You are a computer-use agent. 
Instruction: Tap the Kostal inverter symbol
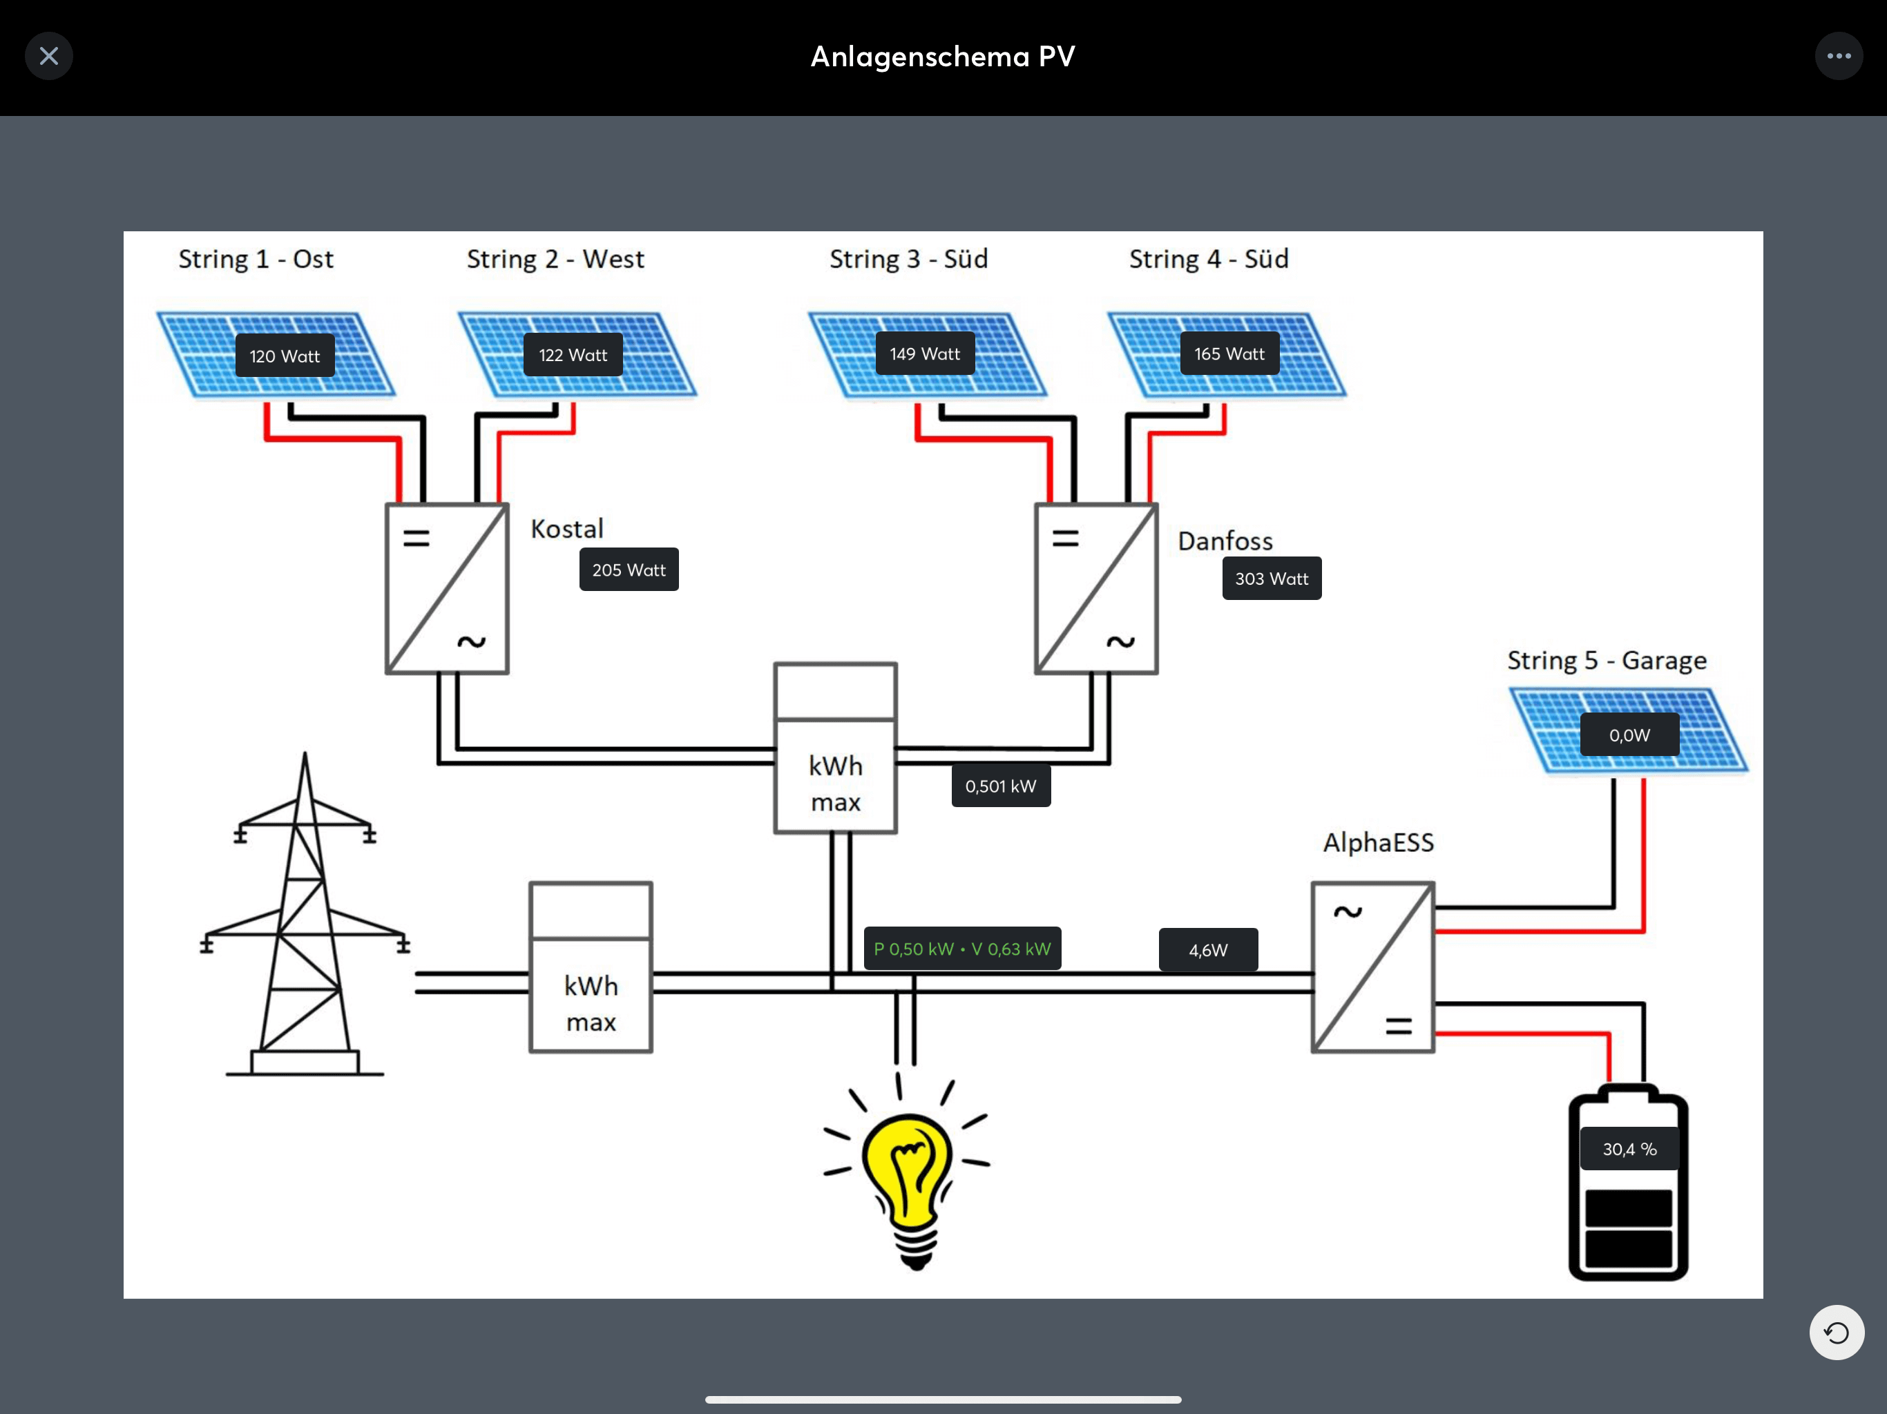[x=447, y=588]
